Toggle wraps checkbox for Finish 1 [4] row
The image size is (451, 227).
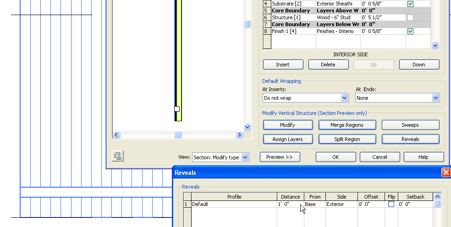(411, 31)
